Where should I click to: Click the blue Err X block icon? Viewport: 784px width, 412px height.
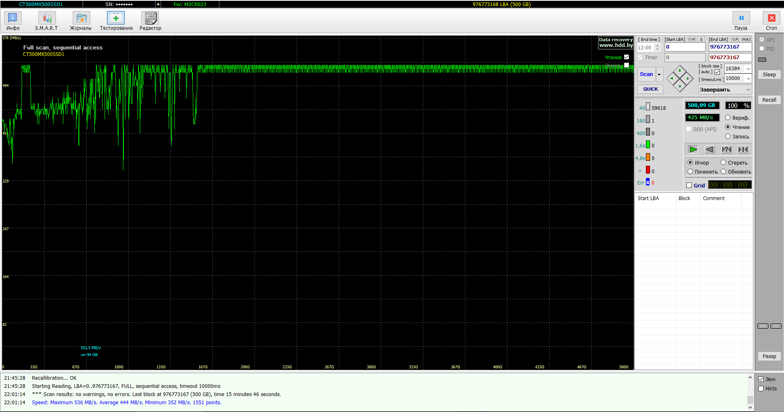click(648, 182)
